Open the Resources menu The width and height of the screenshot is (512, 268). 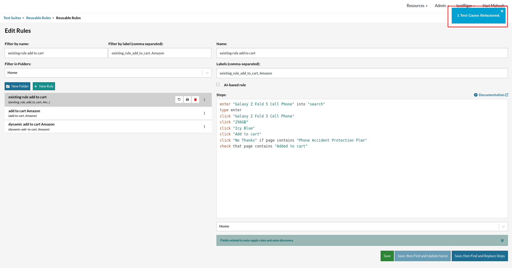417,6
